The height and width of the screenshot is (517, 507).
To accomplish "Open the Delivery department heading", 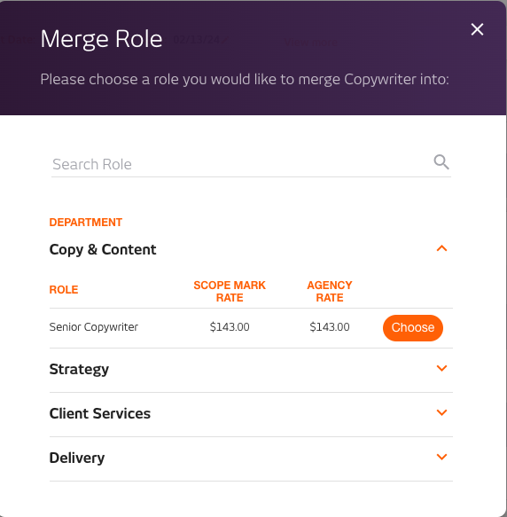I will tap(77, 458).
